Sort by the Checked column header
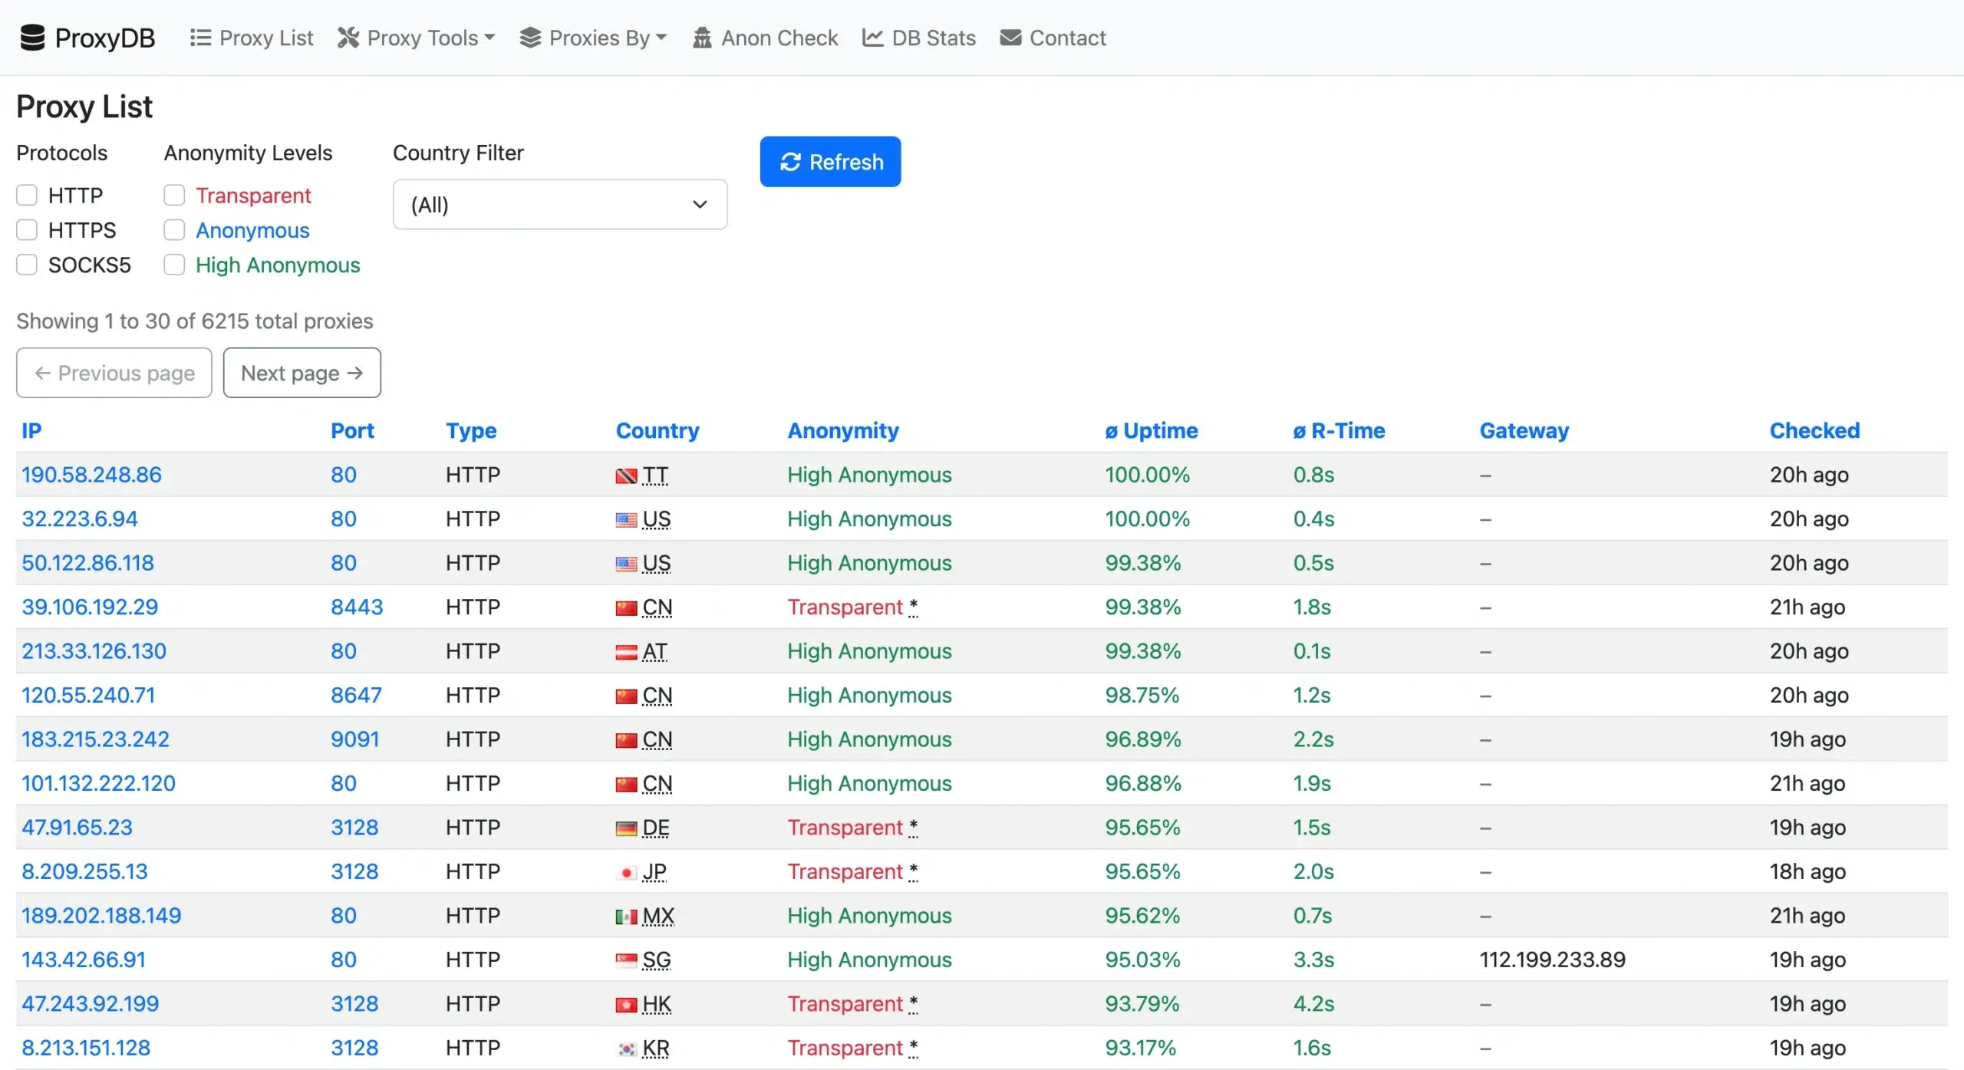Image resolution: width=1964 pixels, height=1070 pixels. 1814,431
